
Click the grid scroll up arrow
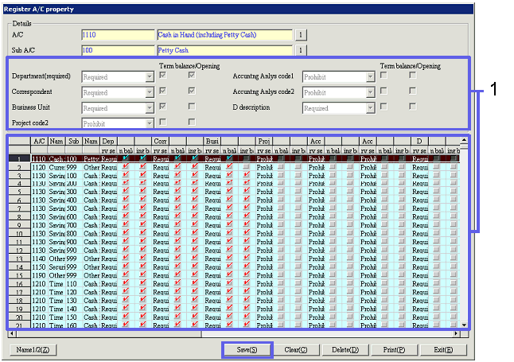click(464, 140)
